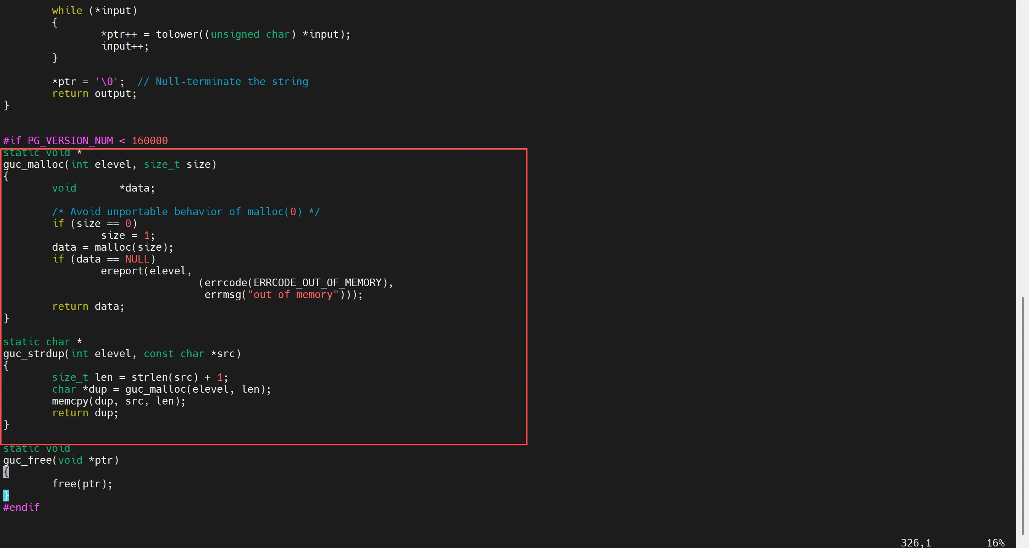Click the 'void *data;' declaration
Image resolution: width=1029 pixels, height=548 pixels.
pos(103,188)
